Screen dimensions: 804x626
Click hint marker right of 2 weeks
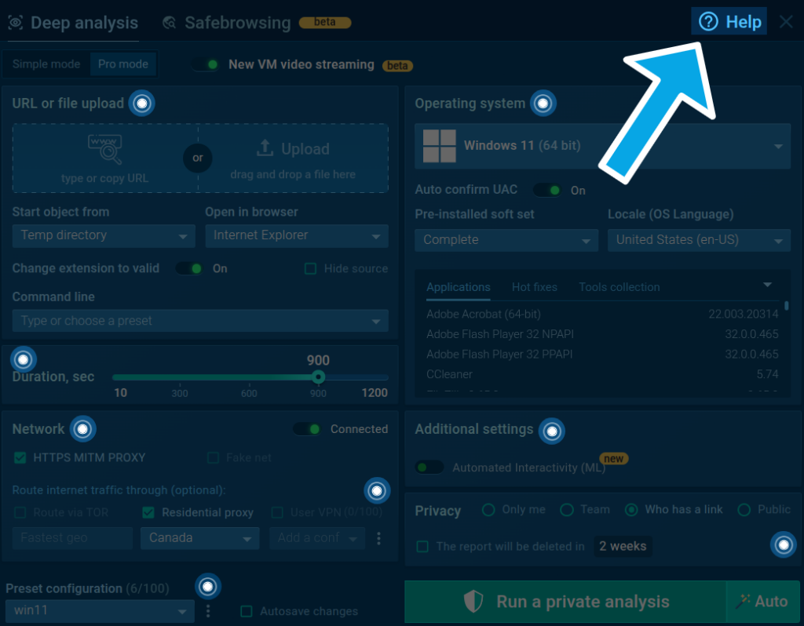point(784,544)
